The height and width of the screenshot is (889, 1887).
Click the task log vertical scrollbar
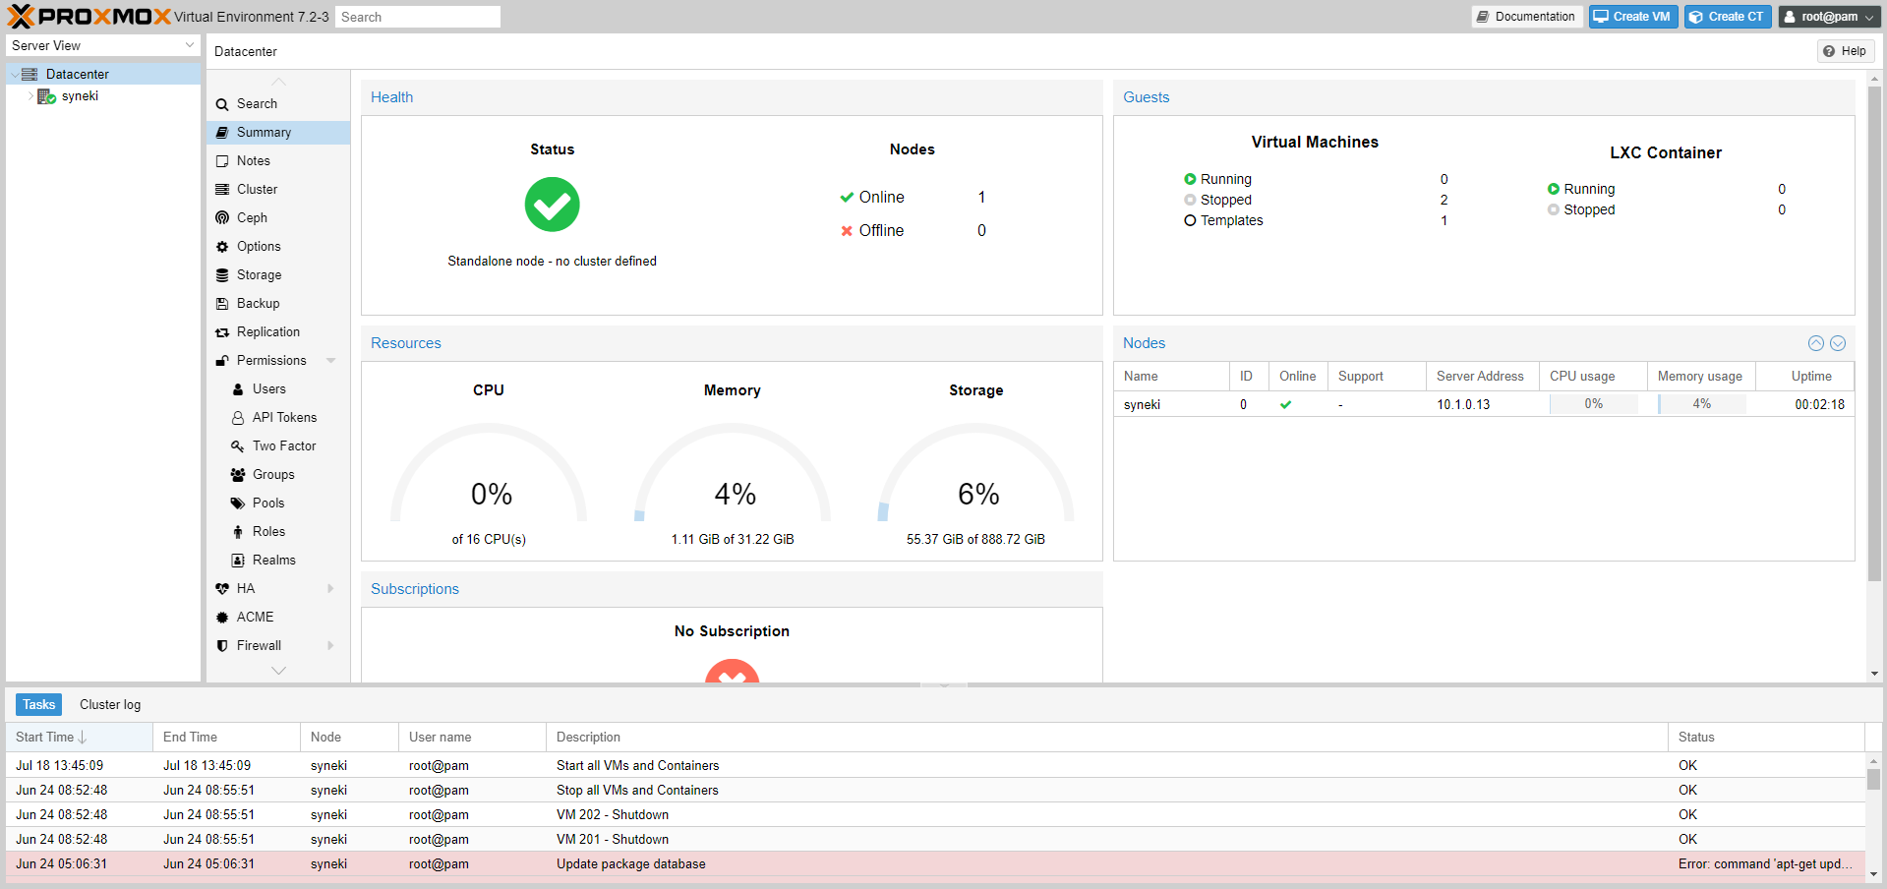[1874, 780]
